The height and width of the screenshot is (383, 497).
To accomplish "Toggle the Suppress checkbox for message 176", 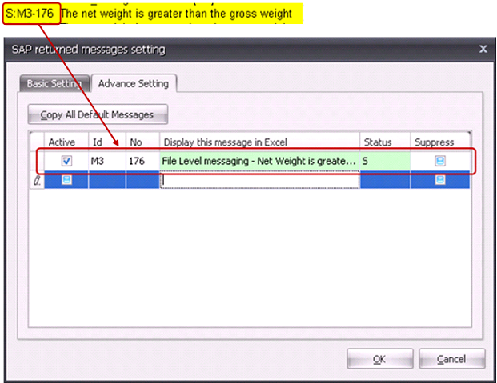I will pyautogui.click(x=439, y=161).
